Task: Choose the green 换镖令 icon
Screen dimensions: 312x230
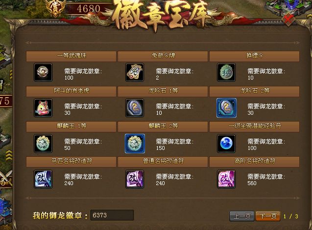Action: pyautogui.click(x=226, y=72)
